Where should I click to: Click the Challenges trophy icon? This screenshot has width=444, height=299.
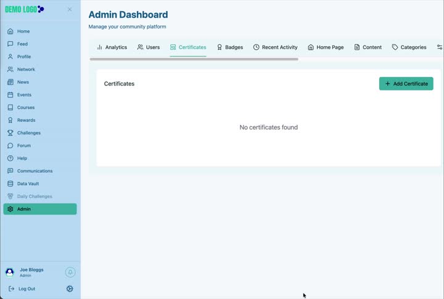10,133
